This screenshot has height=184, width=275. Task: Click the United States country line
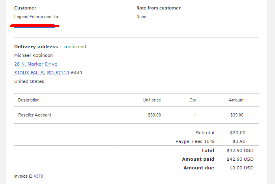click(29, 81)
